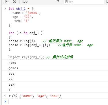
Task: Toggle the console sidebar icon
Action: [6, 1]
